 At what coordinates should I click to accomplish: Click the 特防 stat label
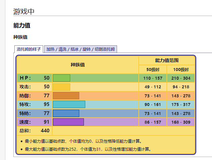(x=25, y=113)
